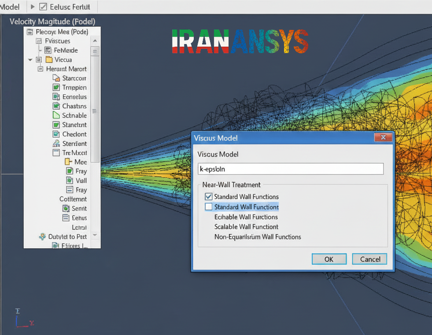Viewport: 432px width, 335px height.
Task: Click the Viecua folder icon
Action: (x=49, y=59)
